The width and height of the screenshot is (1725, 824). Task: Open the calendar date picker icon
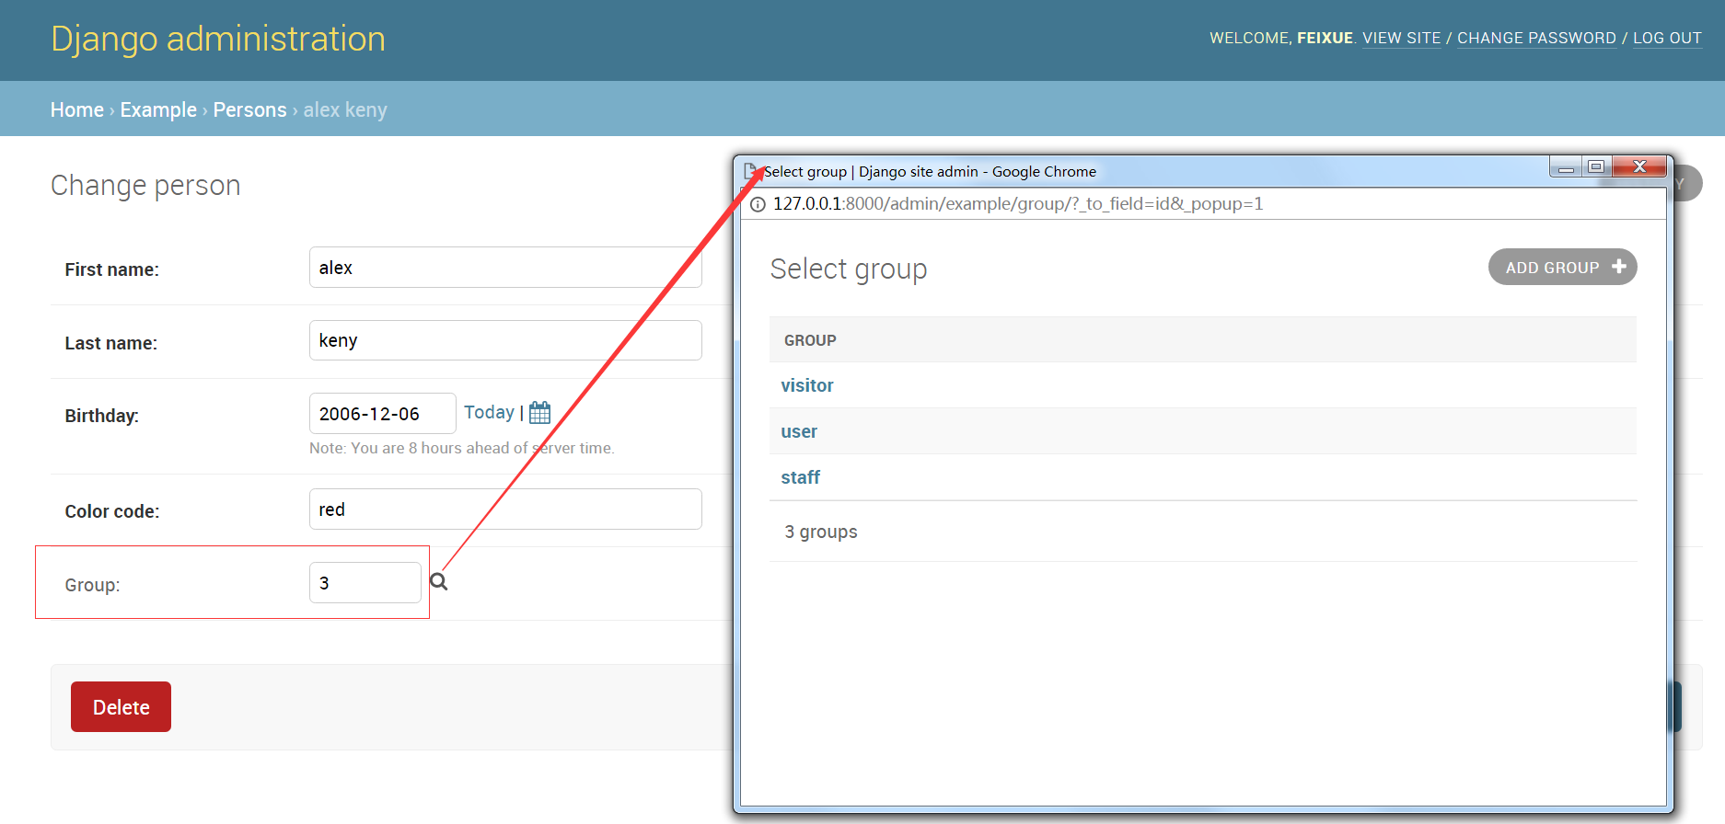pos(540,413)
